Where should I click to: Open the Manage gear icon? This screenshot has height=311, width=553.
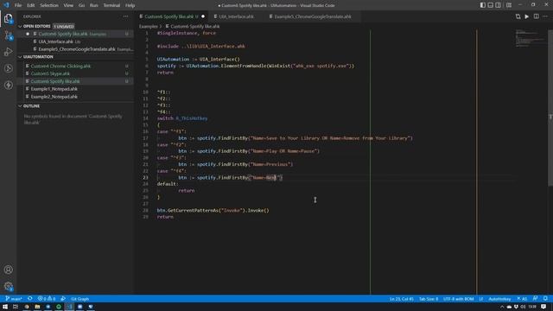coord(8,286)
